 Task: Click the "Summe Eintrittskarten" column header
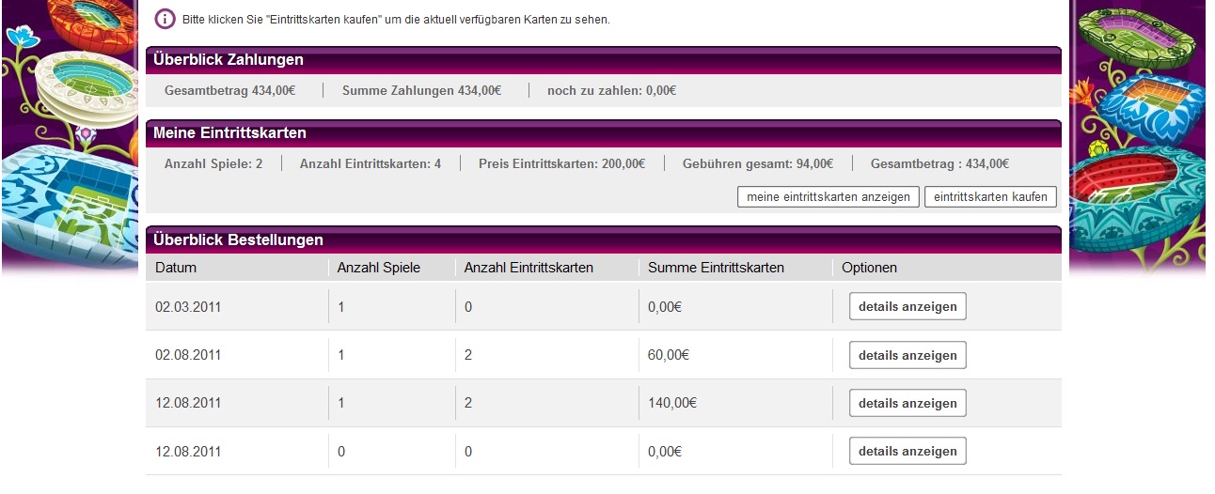click(716, 268)
